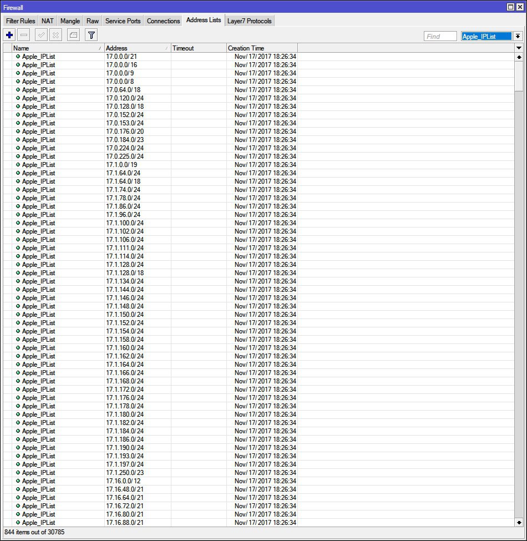Image resolution: width=527 pixels, height=541 pixels.
Task: Click the status dot of row 17.1.0.0/19
Action: tap(18, 165)
